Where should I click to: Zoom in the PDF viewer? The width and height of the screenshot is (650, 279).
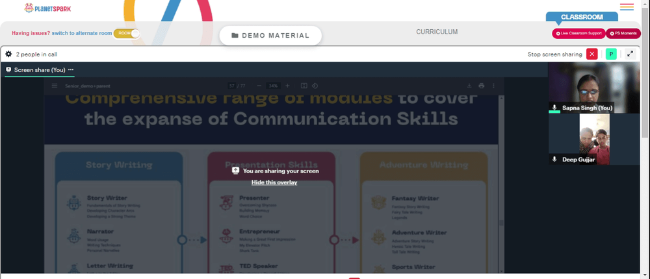point(287,86)
